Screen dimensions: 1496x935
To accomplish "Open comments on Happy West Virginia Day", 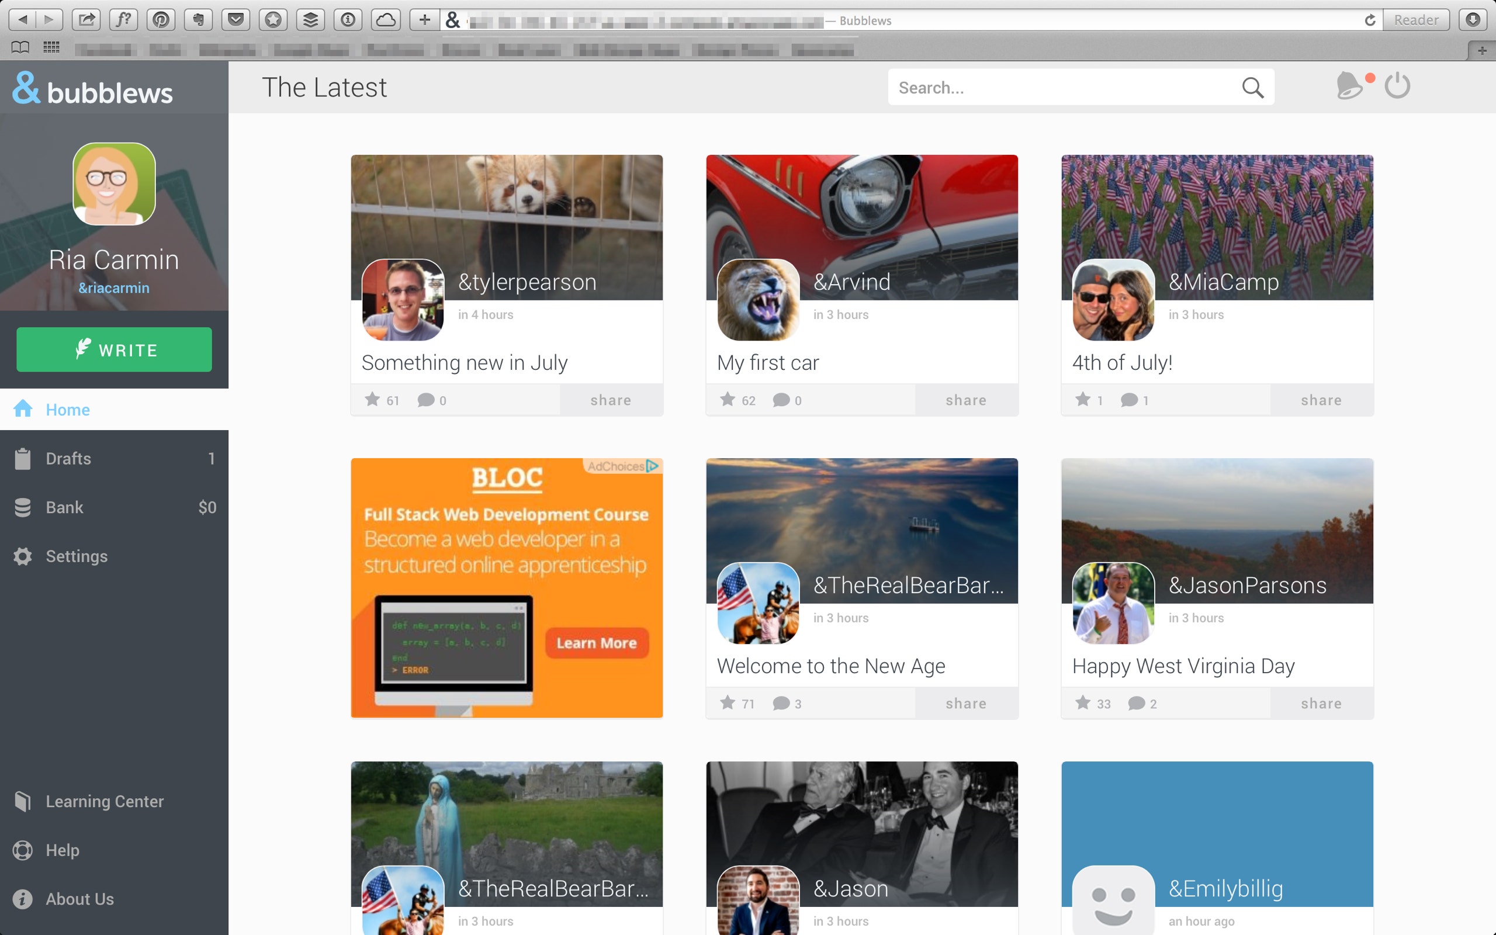I will (x=1137, y=704).
